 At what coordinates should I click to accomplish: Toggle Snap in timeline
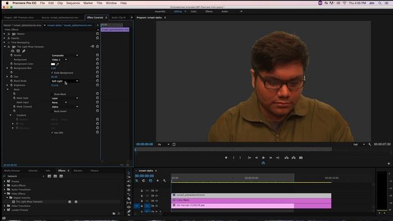coord(144,180)
